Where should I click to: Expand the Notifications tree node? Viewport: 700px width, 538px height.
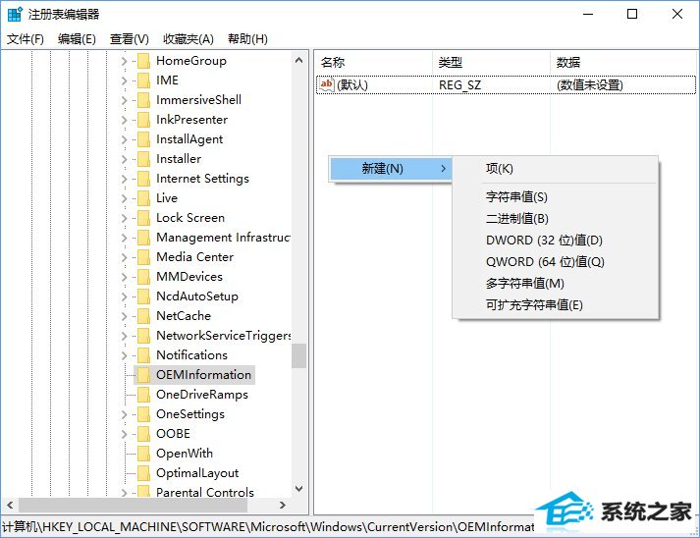coord(125,355)
